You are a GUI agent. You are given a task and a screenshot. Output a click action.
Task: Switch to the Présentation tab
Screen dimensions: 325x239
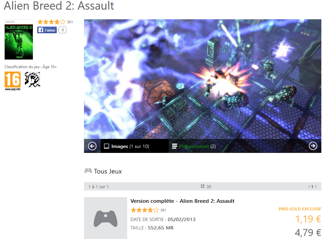[194, 146]
